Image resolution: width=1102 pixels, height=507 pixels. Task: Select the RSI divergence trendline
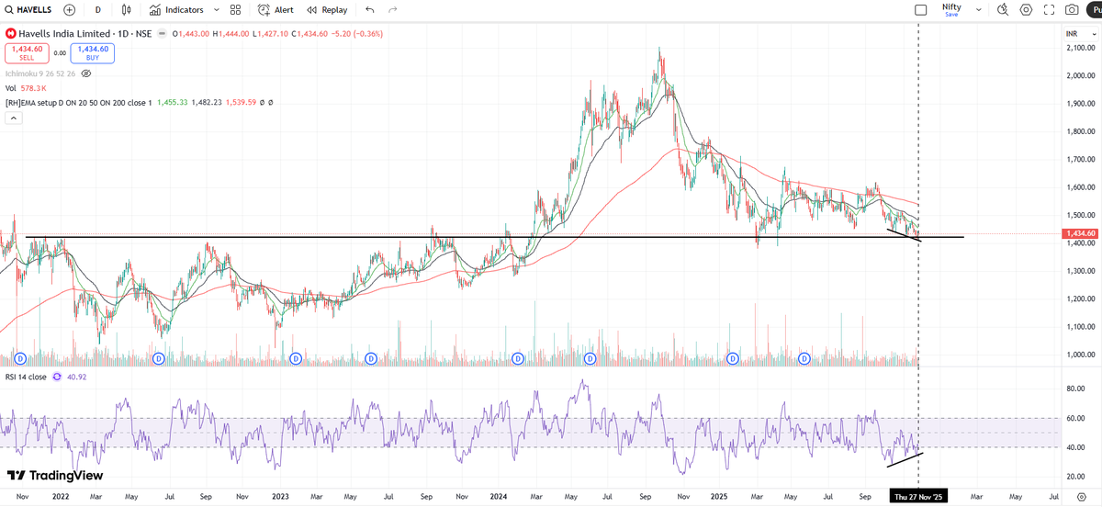(x=905, y=459)
